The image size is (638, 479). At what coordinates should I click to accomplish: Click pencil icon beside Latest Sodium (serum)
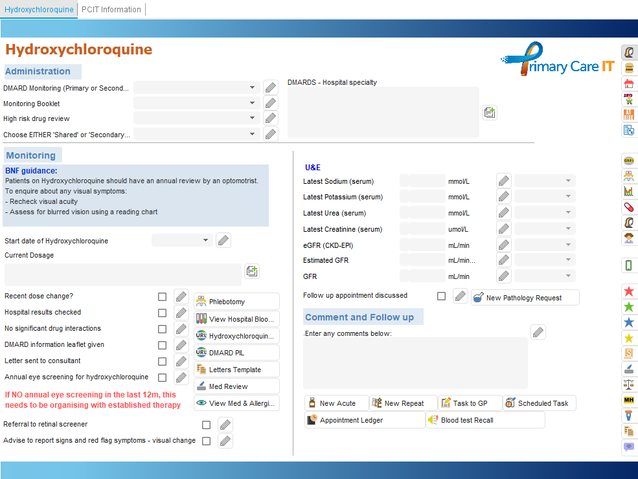point(503,181)
